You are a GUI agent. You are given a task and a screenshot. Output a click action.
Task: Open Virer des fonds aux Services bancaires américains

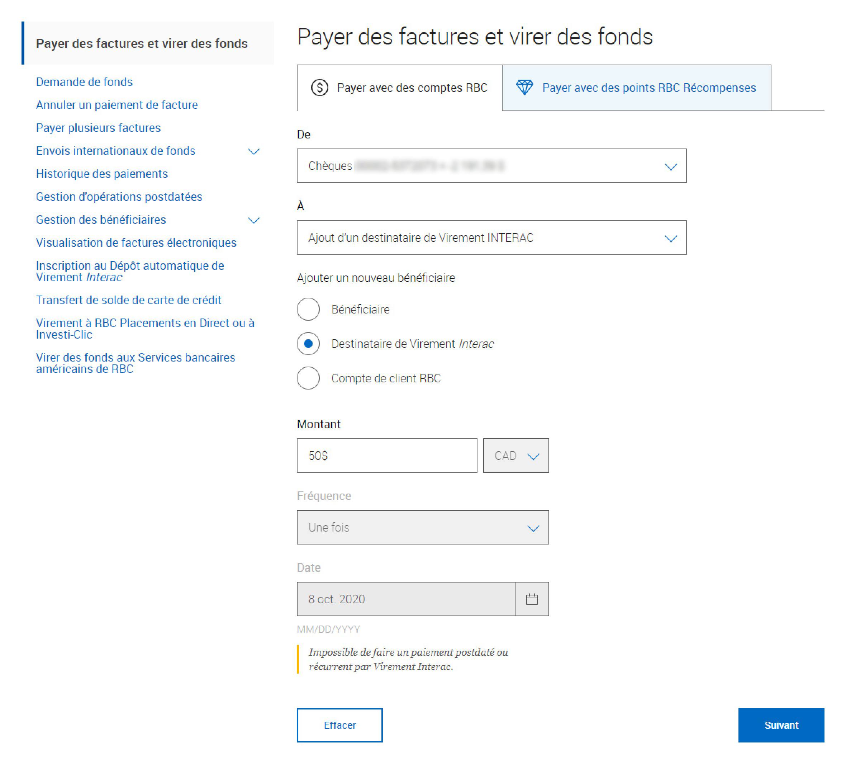pos(136,363)
